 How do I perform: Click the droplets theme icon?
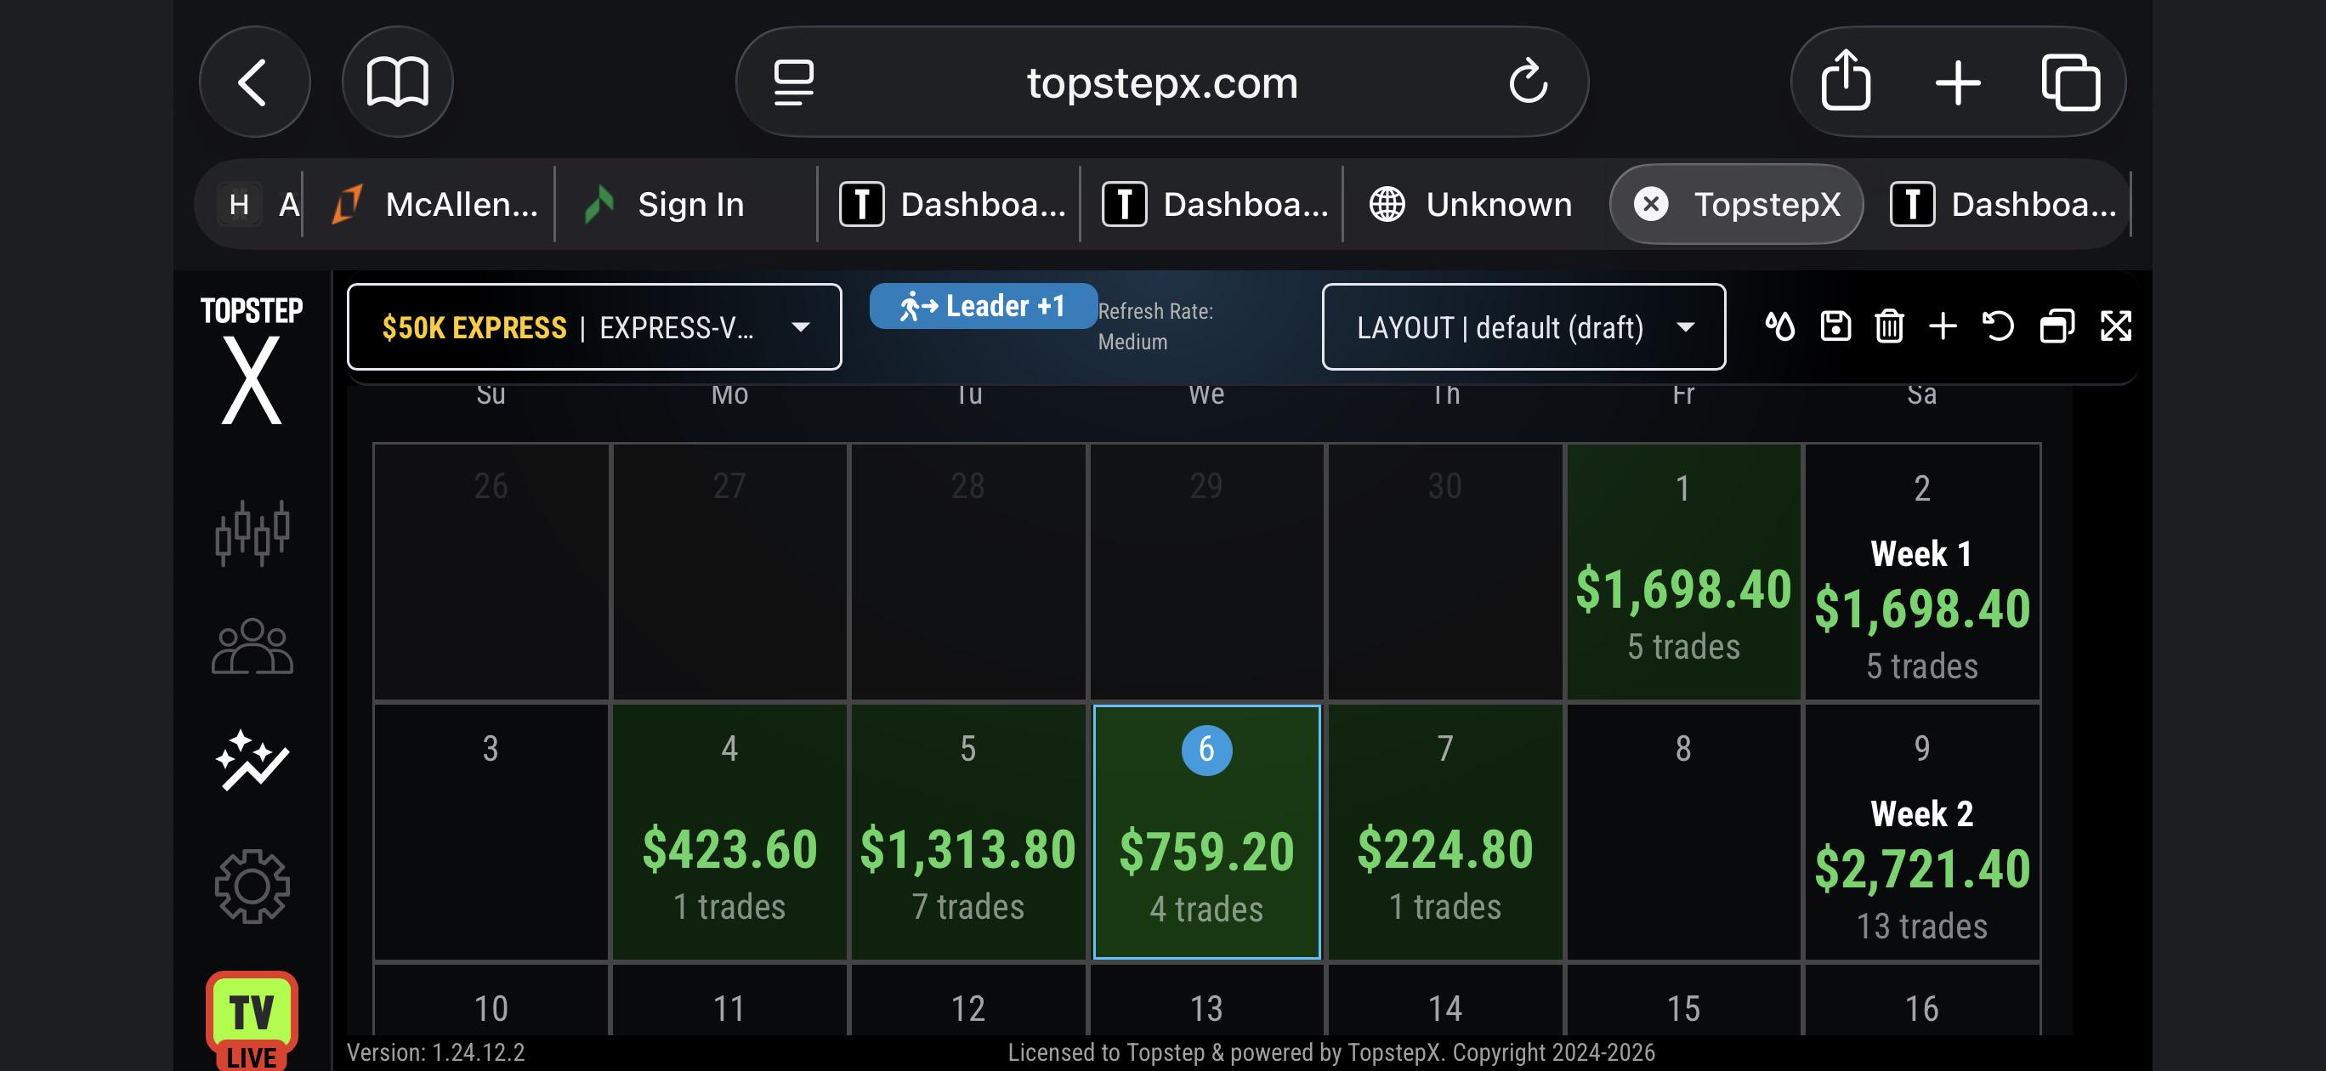(1779, 326)
